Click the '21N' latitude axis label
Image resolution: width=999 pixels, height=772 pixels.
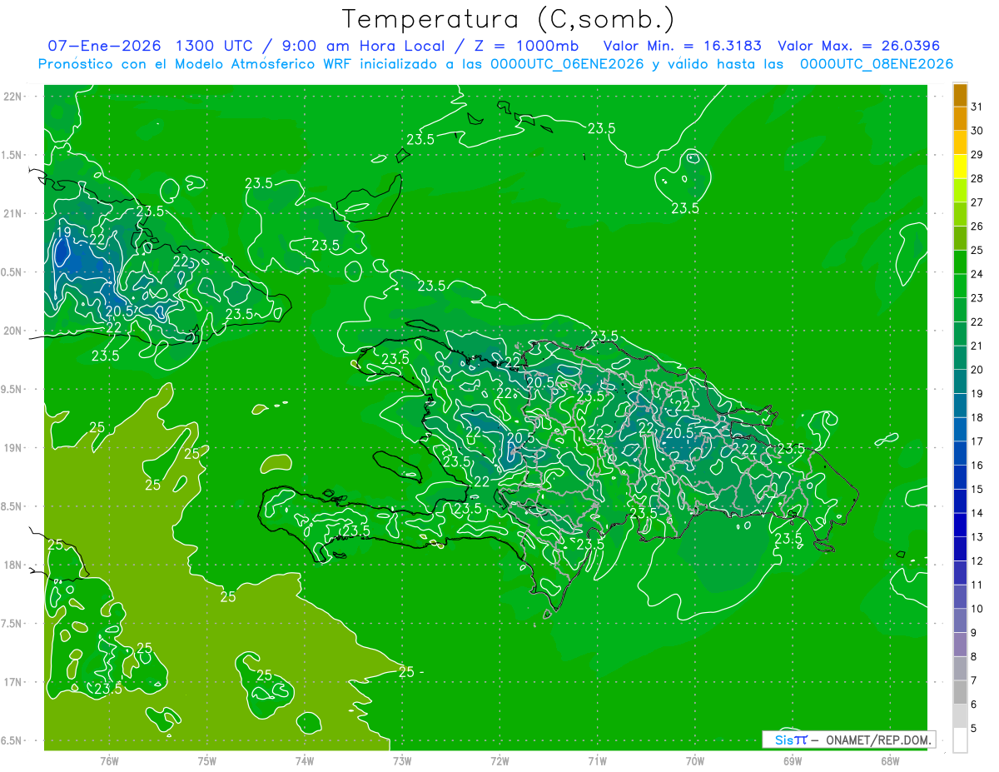click(14, 213)
